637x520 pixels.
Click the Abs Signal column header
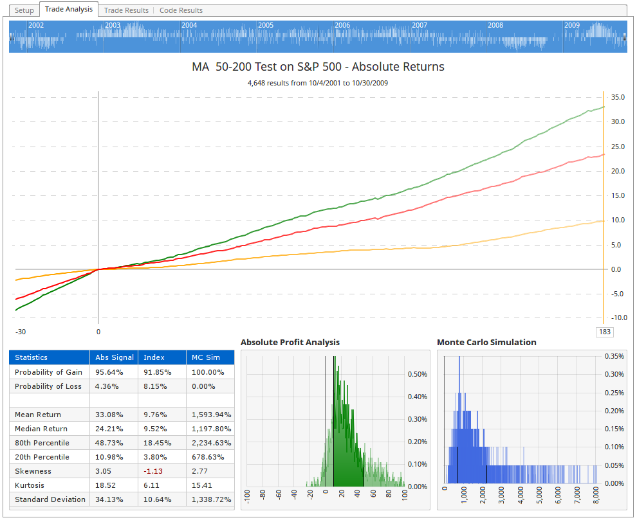pyautogui.click(x=115, y=357)
